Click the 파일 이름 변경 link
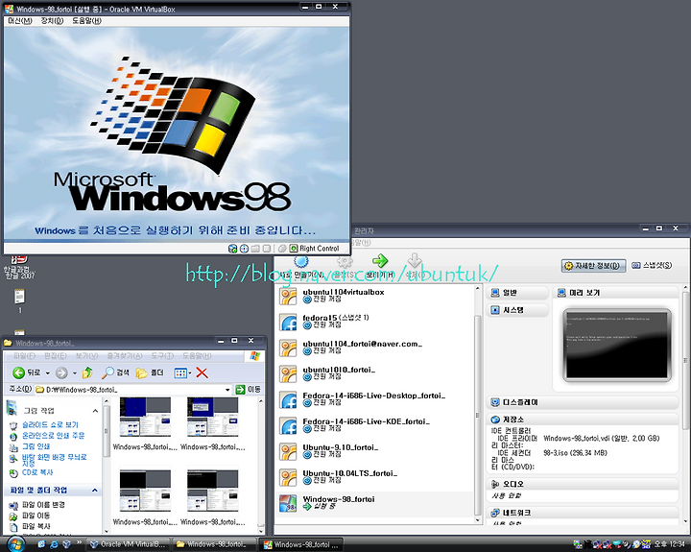Viewport: 691px width, 552px height. tap(43, 505)
